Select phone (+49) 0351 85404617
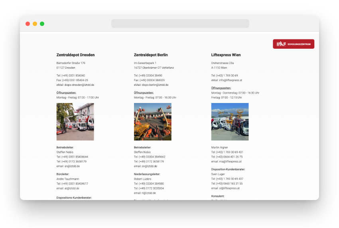 point(75,184)
